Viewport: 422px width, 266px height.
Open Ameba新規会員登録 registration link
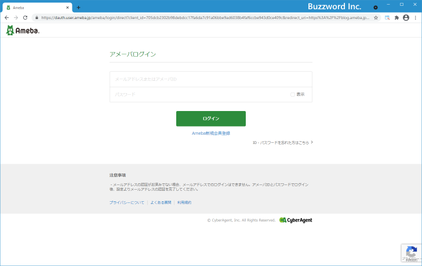[211, 134]
